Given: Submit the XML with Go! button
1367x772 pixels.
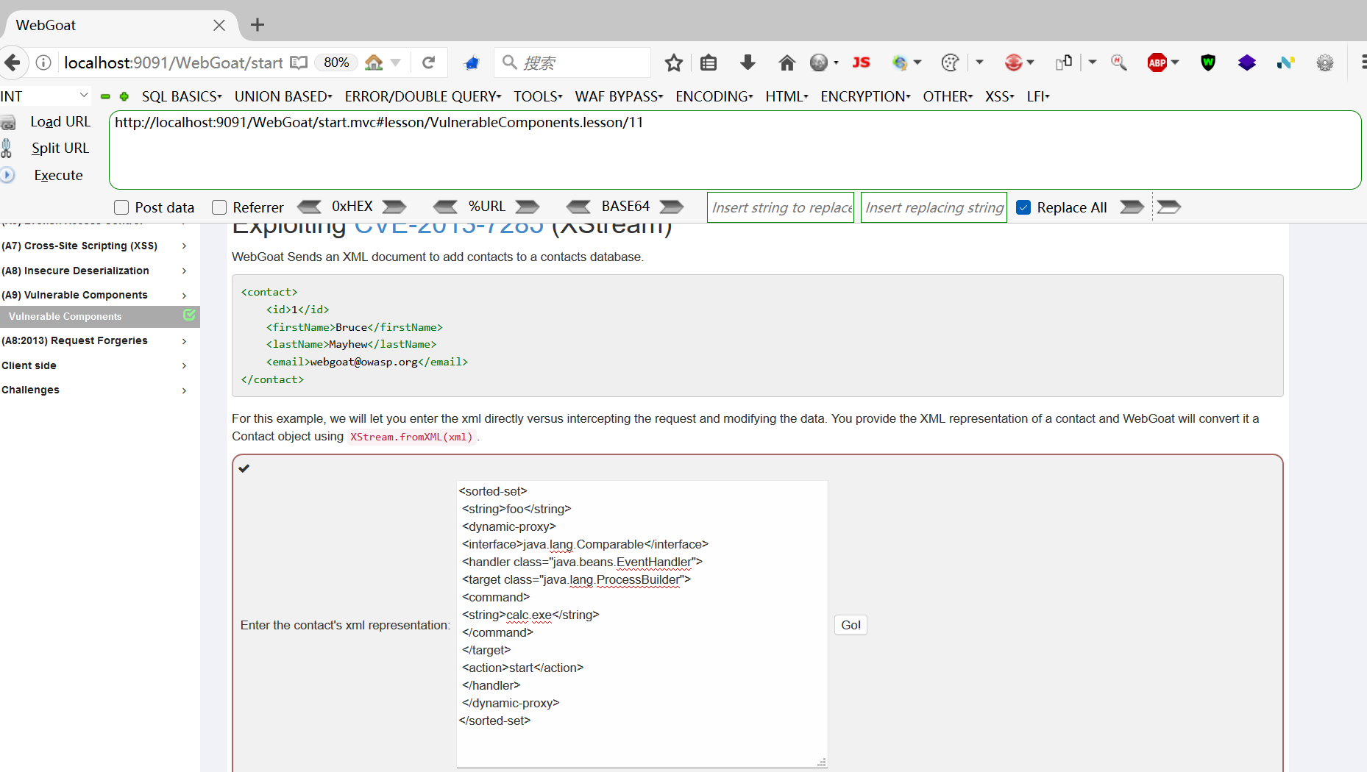Looking at the screenshot, I should coord(851,625).
